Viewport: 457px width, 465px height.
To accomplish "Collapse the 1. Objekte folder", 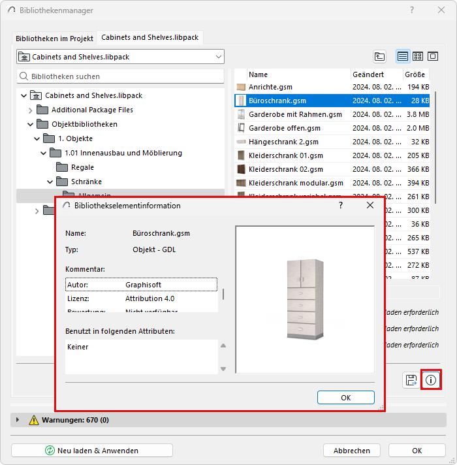I will point(37,139).
